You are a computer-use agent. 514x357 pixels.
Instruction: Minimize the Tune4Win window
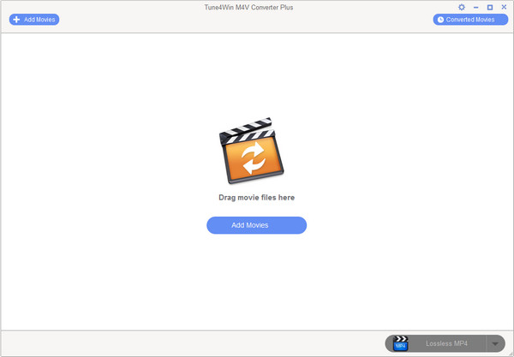(476, 7)
